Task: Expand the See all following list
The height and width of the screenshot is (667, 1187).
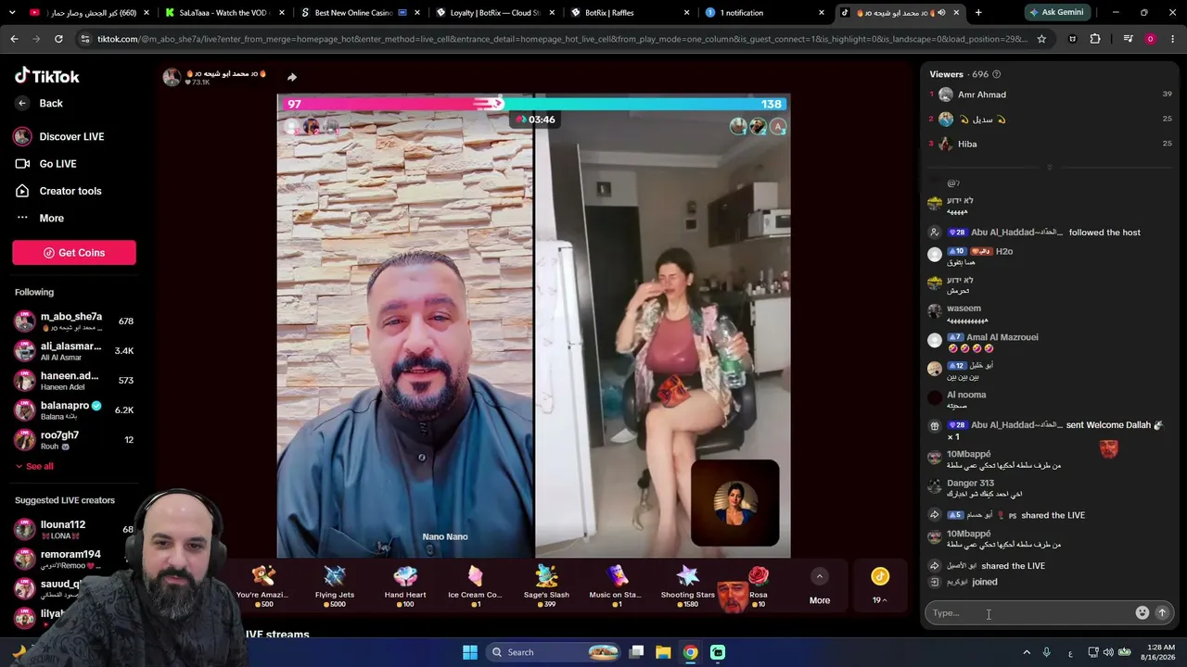Action: [x=34, y=466]
